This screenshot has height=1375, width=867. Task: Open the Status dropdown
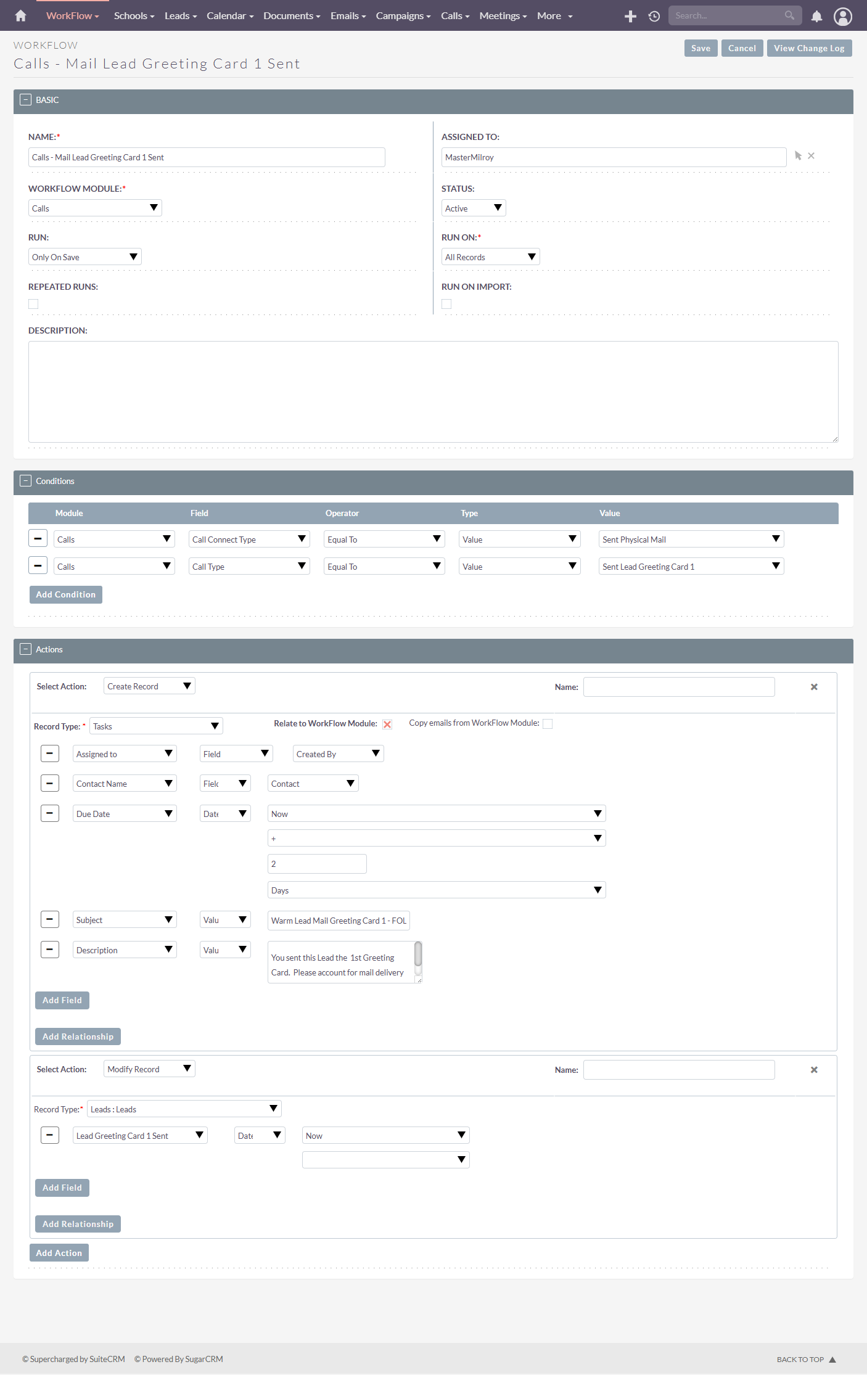point(474,208)
